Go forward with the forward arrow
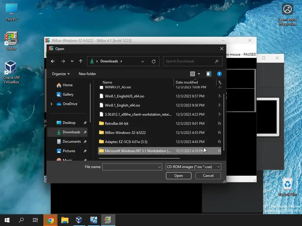The height and width of the screenshot is (226, 302). 63,61
